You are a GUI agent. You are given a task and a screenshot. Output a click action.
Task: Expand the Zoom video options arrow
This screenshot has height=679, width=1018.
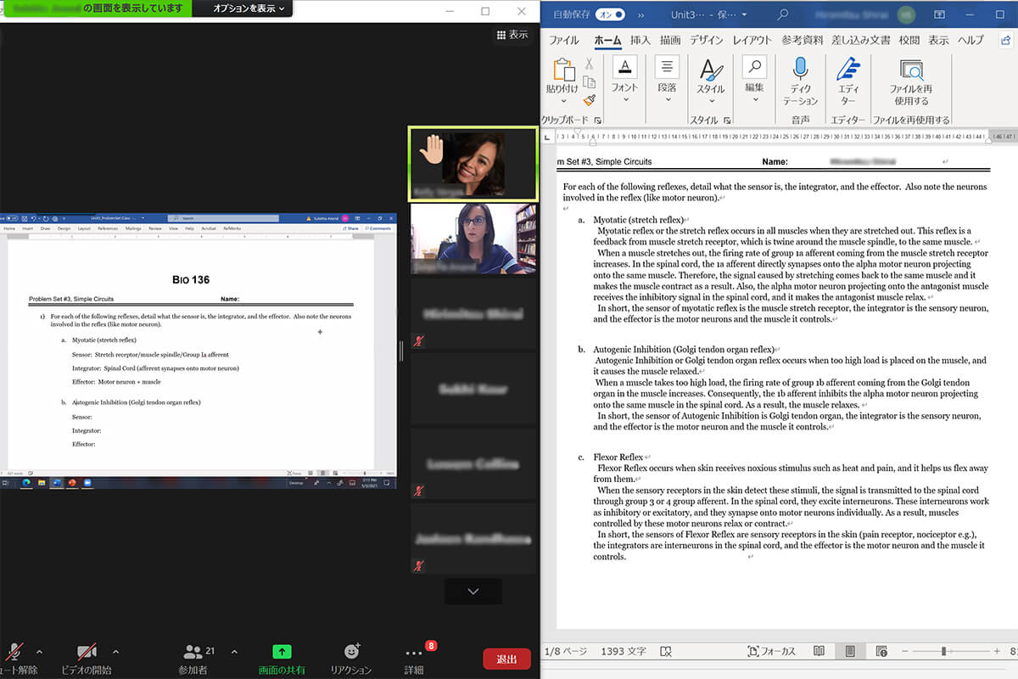pos(115,652)
